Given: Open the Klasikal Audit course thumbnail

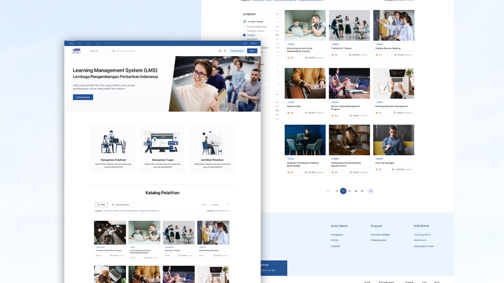Looking at the screenshot, I should click(305, 83).
